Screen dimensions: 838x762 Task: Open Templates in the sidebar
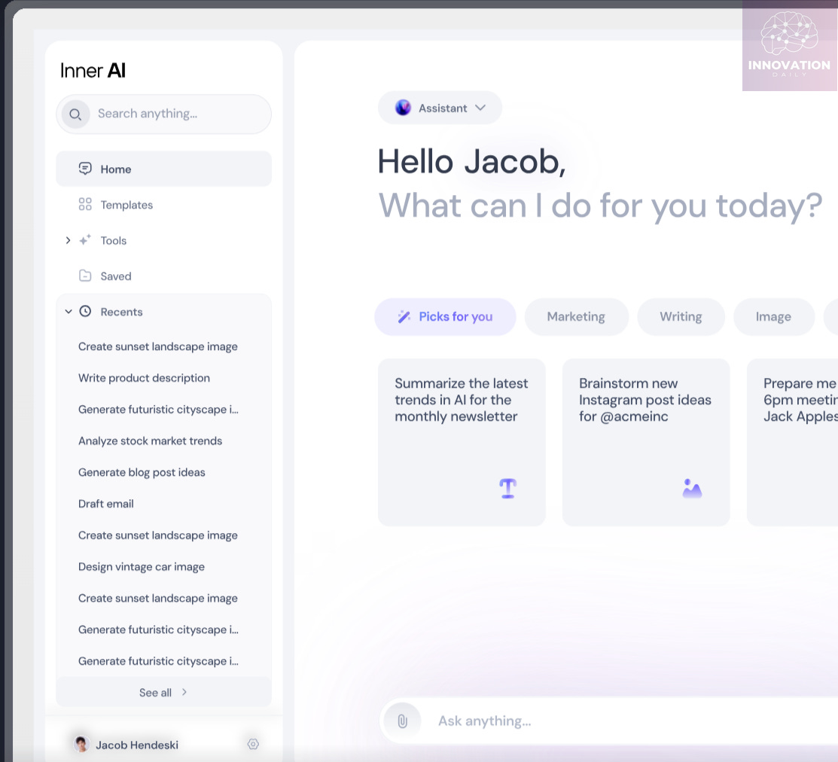point(163,205)
